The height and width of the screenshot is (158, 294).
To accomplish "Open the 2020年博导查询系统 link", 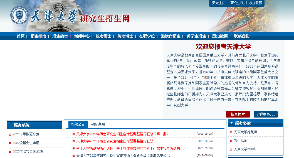I will pyautogui.click(x=28, y=151).
